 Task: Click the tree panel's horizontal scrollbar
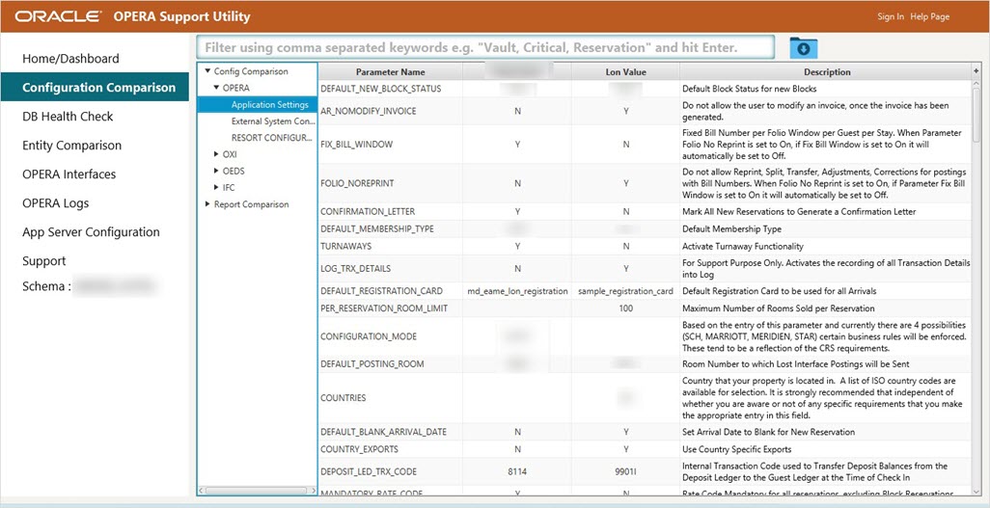coord(257,490)
